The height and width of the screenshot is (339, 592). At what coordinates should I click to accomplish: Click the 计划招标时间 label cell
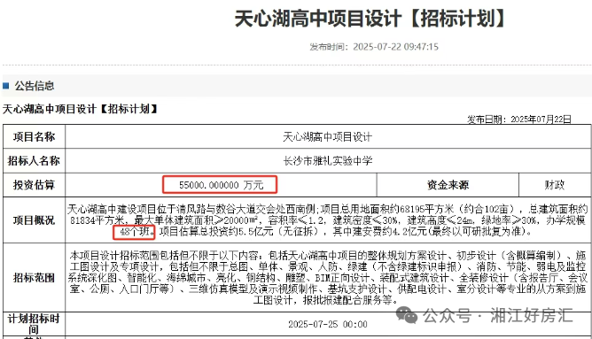(34, 324)
